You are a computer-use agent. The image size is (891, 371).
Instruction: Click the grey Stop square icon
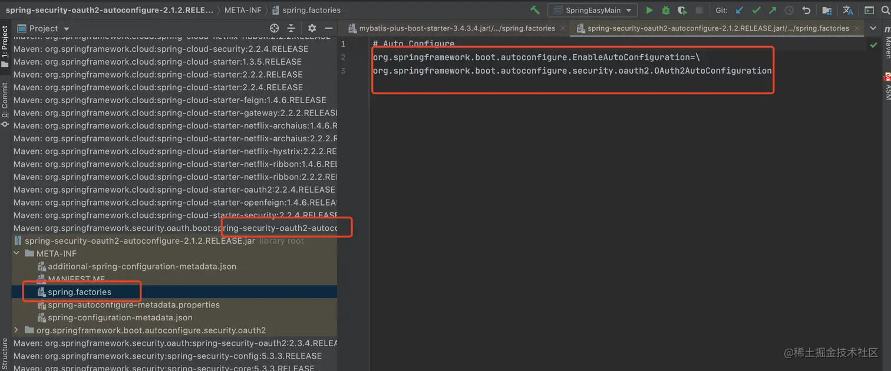pos(699,10)
